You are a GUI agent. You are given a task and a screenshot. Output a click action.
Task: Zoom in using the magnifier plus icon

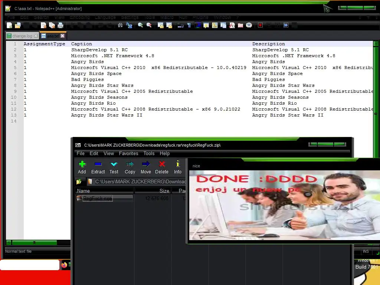tap(140, 25)
